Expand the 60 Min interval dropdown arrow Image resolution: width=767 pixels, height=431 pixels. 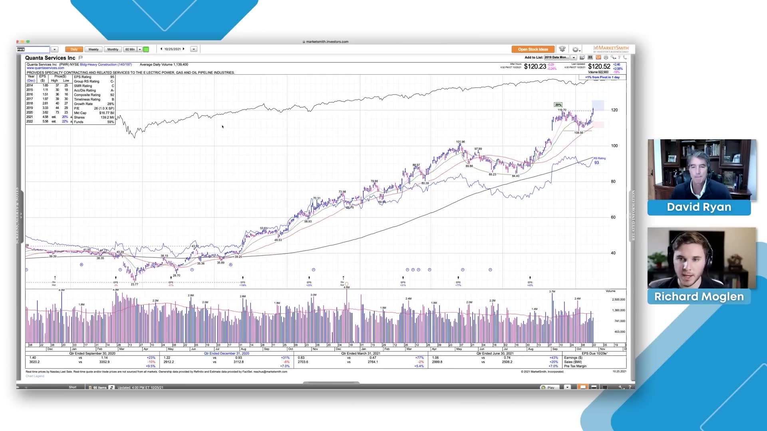pyautogui.click(x=140, y=49)
